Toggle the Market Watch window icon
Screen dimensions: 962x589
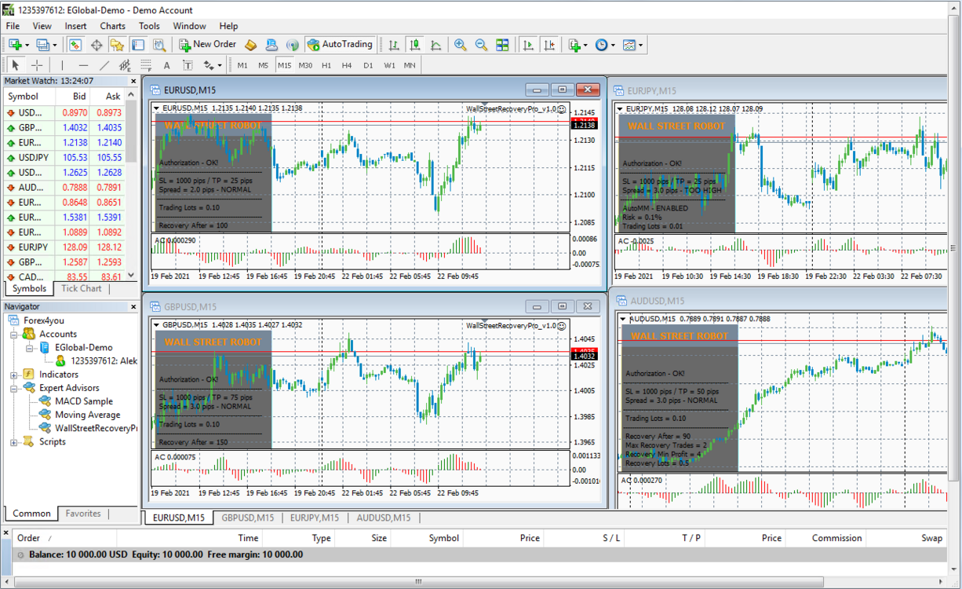pyautogui.click(x=75, y=45)
